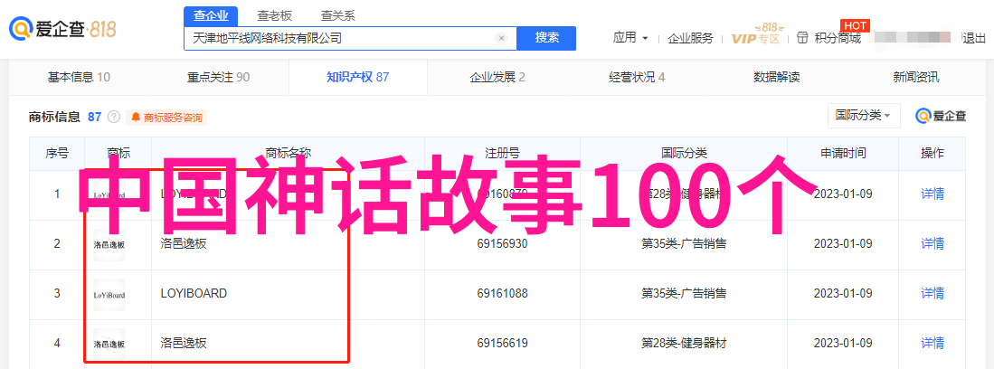Click 第35类-广告销售 in row 2

(x=684, y=243)
